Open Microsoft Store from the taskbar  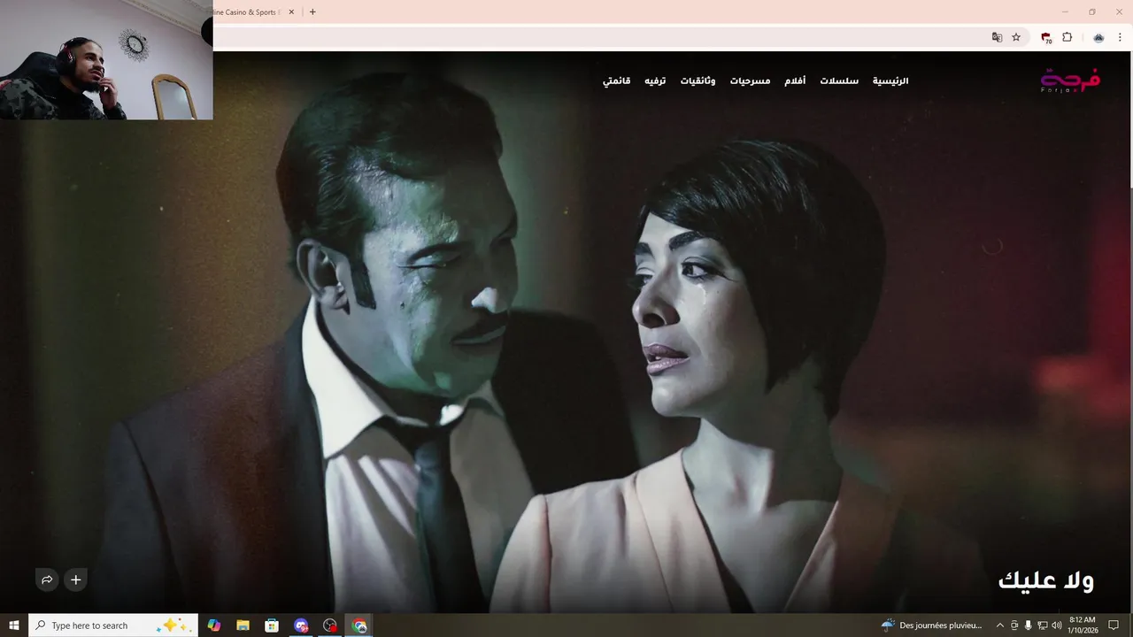point(272,625)
